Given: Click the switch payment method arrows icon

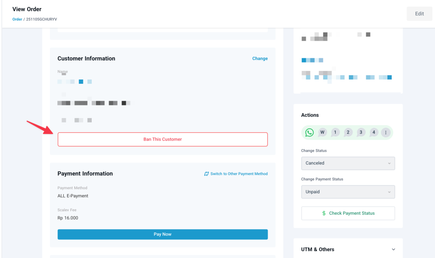Looking at the screenshot, I should click(206, 174).
